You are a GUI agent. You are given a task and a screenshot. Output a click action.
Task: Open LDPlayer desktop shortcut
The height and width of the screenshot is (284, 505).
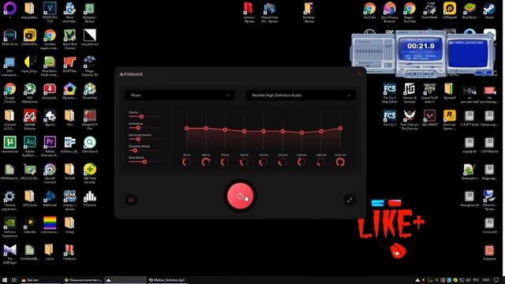[449, 10]
